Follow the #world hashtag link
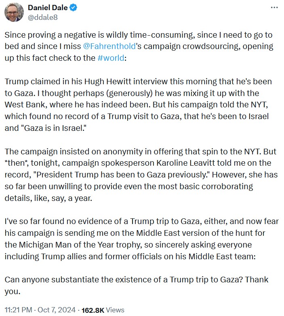Viewport: 284px width, 316px height. (111, 58)
